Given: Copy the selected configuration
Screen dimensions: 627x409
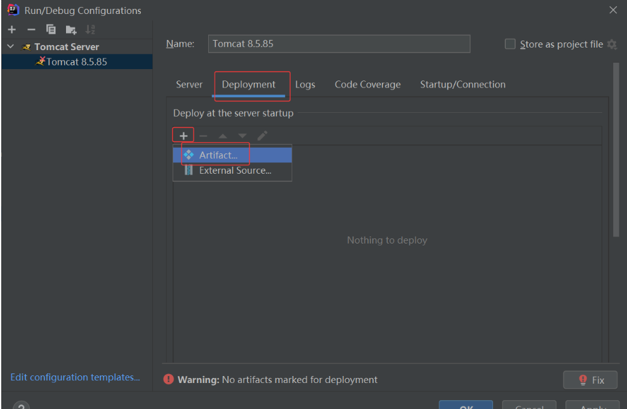Looking at the screenshot, I should [51, 30].
